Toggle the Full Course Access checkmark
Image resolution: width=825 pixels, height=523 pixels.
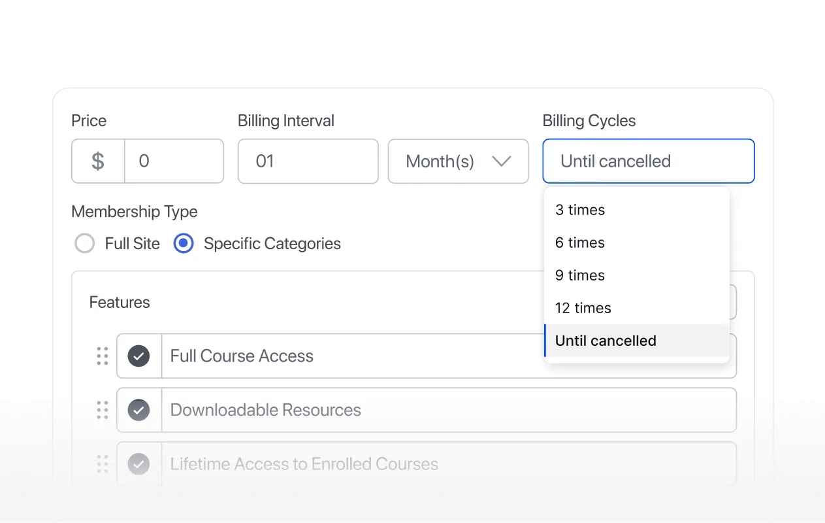[x=138, y=356]
